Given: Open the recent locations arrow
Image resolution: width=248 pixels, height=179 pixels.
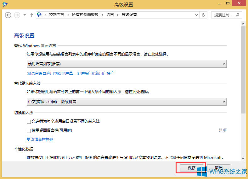Looking at the screenshot, I should pyautogui.click(x=25, y=15).
